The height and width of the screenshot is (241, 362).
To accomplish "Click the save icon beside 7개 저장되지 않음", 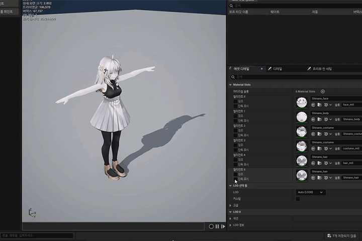I will [x=329, y=235].
